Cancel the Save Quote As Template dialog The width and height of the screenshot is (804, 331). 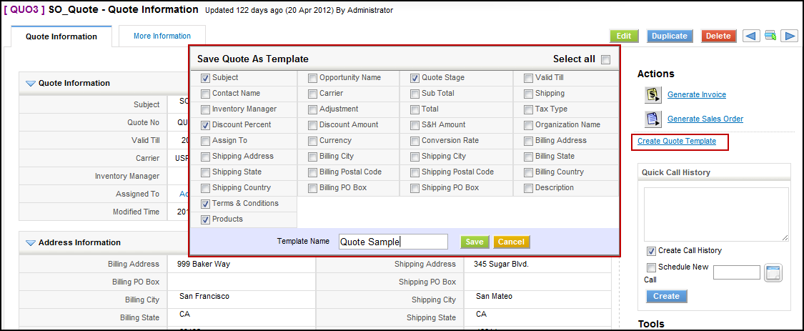point(511,242)
